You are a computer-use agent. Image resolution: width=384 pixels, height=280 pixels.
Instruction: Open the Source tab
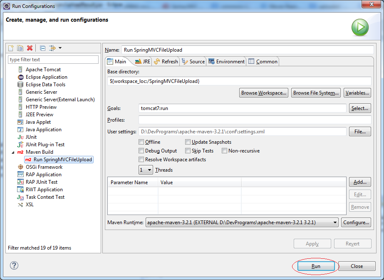pos(193,62)
